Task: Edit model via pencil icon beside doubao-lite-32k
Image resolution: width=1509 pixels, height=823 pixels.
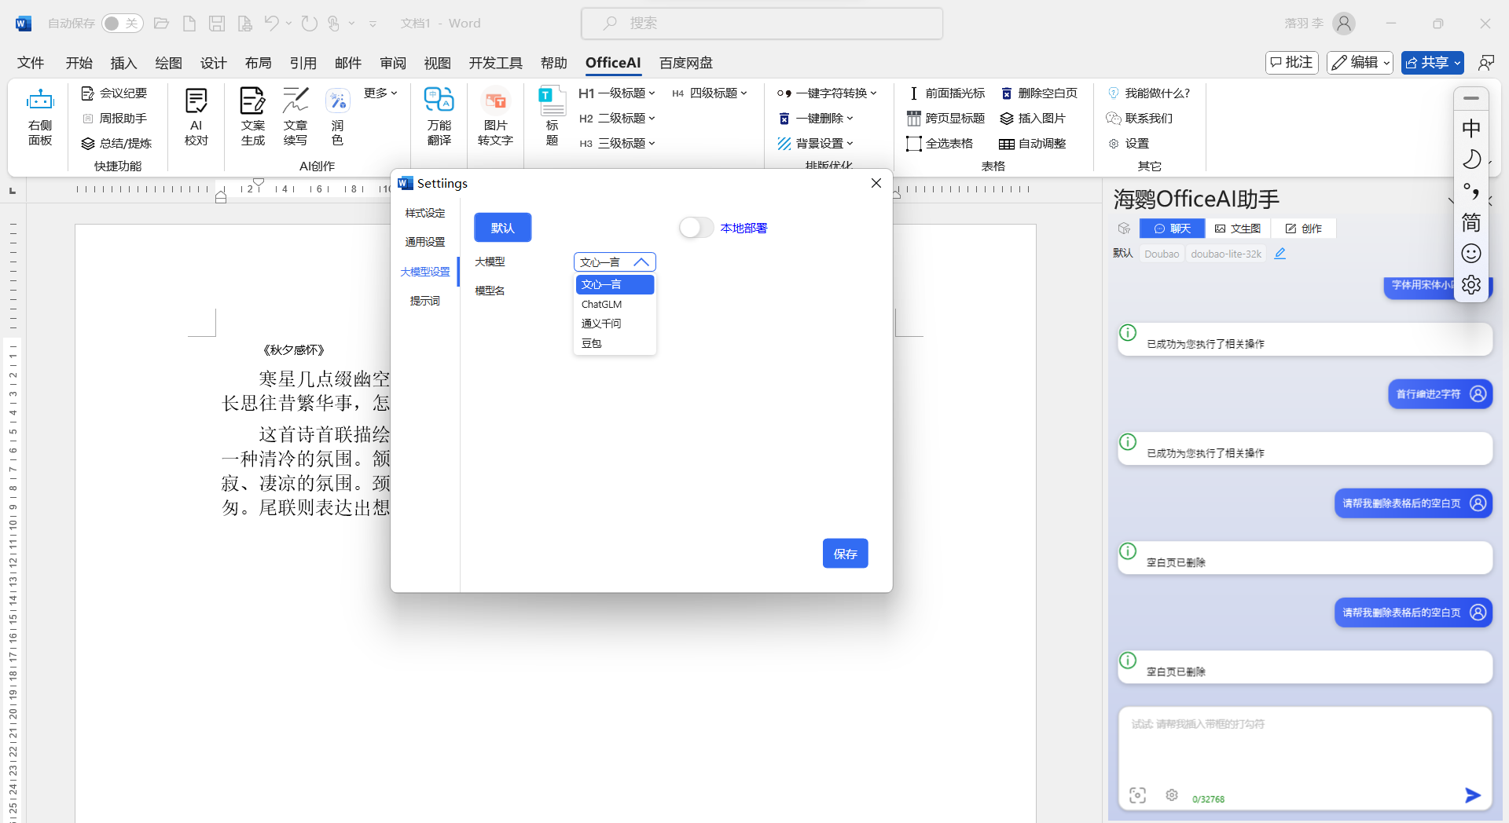Action: (x=1280, y=254)
